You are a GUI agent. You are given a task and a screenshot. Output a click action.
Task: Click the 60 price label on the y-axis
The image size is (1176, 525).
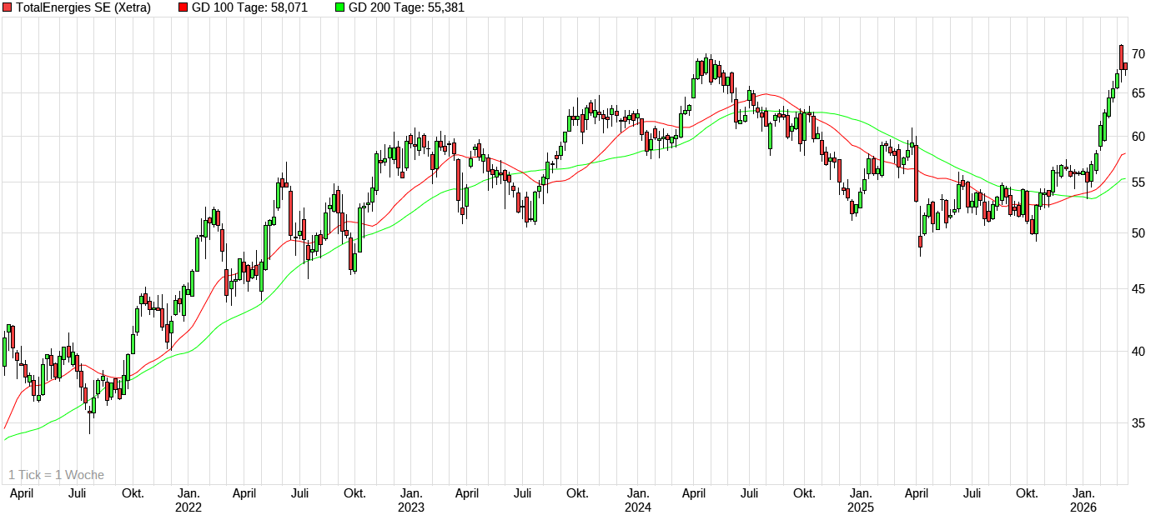pyautogui.click(x=1138, y=136)
